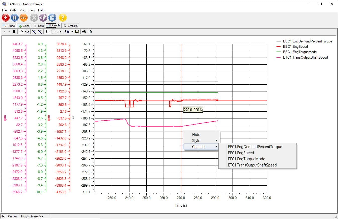Select EEC1.EngSpeed in the Channel submenu
The width and height of the screenshot is (338, 219).
pos(258,153)
